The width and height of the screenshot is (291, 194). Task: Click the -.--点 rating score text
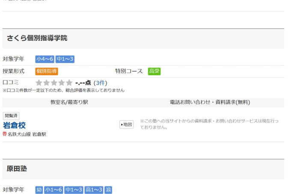83,83
